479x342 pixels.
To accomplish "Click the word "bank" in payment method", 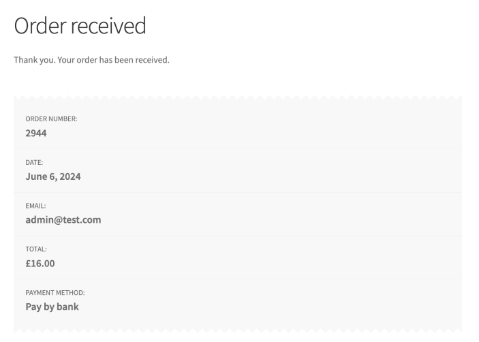I will click(67, 307).
